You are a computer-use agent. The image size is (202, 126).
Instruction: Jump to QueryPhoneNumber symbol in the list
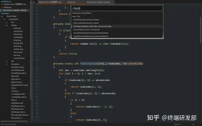117,36
